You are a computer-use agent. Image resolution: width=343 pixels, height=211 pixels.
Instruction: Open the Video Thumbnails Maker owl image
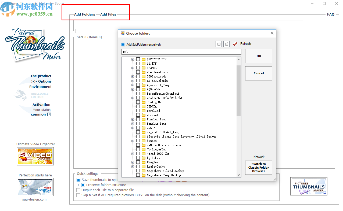click(35, 187)
